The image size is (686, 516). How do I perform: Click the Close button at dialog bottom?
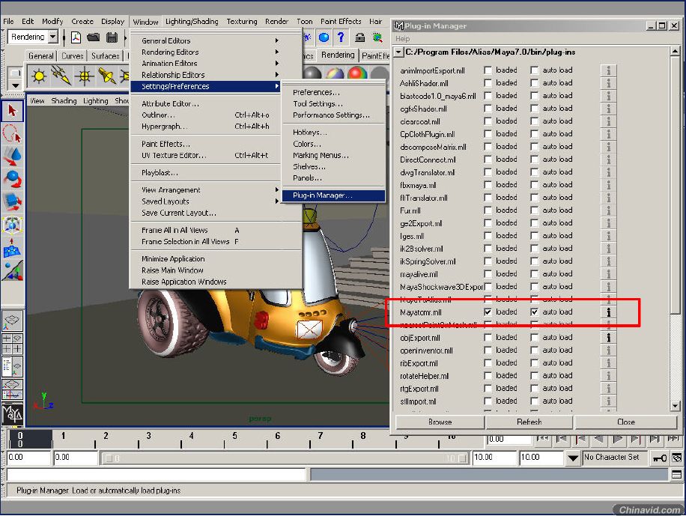click(x=625, y=422)
